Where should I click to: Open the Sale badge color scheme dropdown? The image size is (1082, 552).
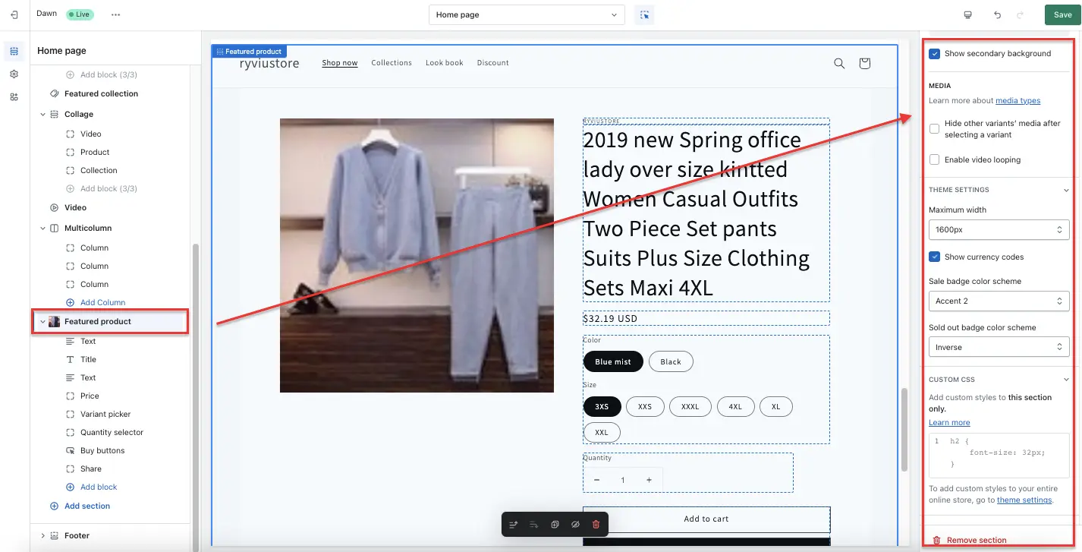click(999, 301)
